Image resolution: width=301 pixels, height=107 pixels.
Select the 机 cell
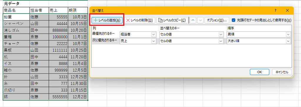[16, 57]
